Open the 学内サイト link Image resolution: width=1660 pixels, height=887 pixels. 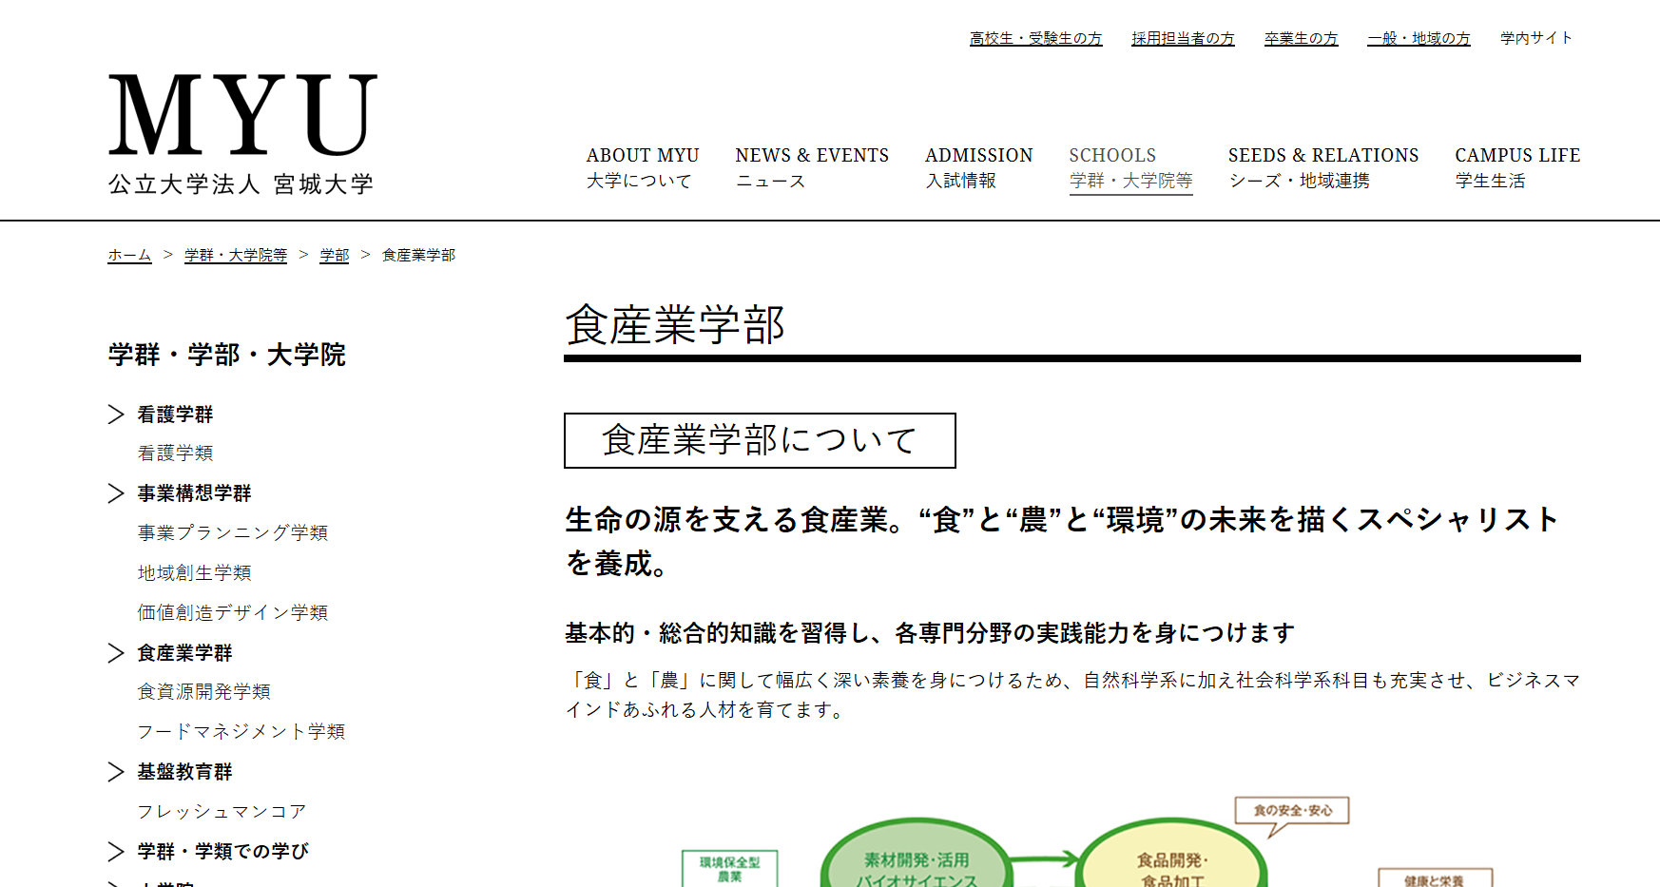[x=1535, y=38]
